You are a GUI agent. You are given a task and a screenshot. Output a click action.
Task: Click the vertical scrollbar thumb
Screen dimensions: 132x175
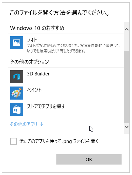pos(127,87)
